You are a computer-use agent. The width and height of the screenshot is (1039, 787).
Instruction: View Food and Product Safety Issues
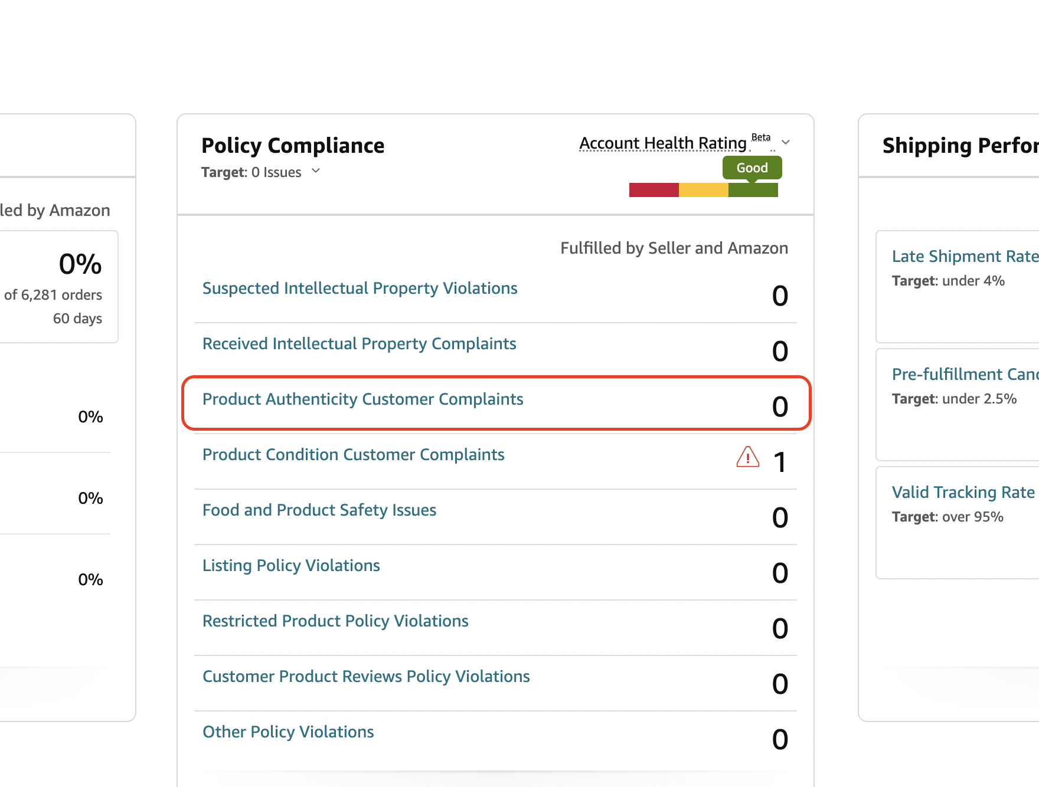click(319, 510)
